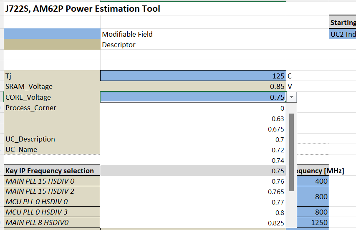Screen dimensions: 356x230
Task: Select 0 in the voltage list
Action: click(x=193, y=108)
